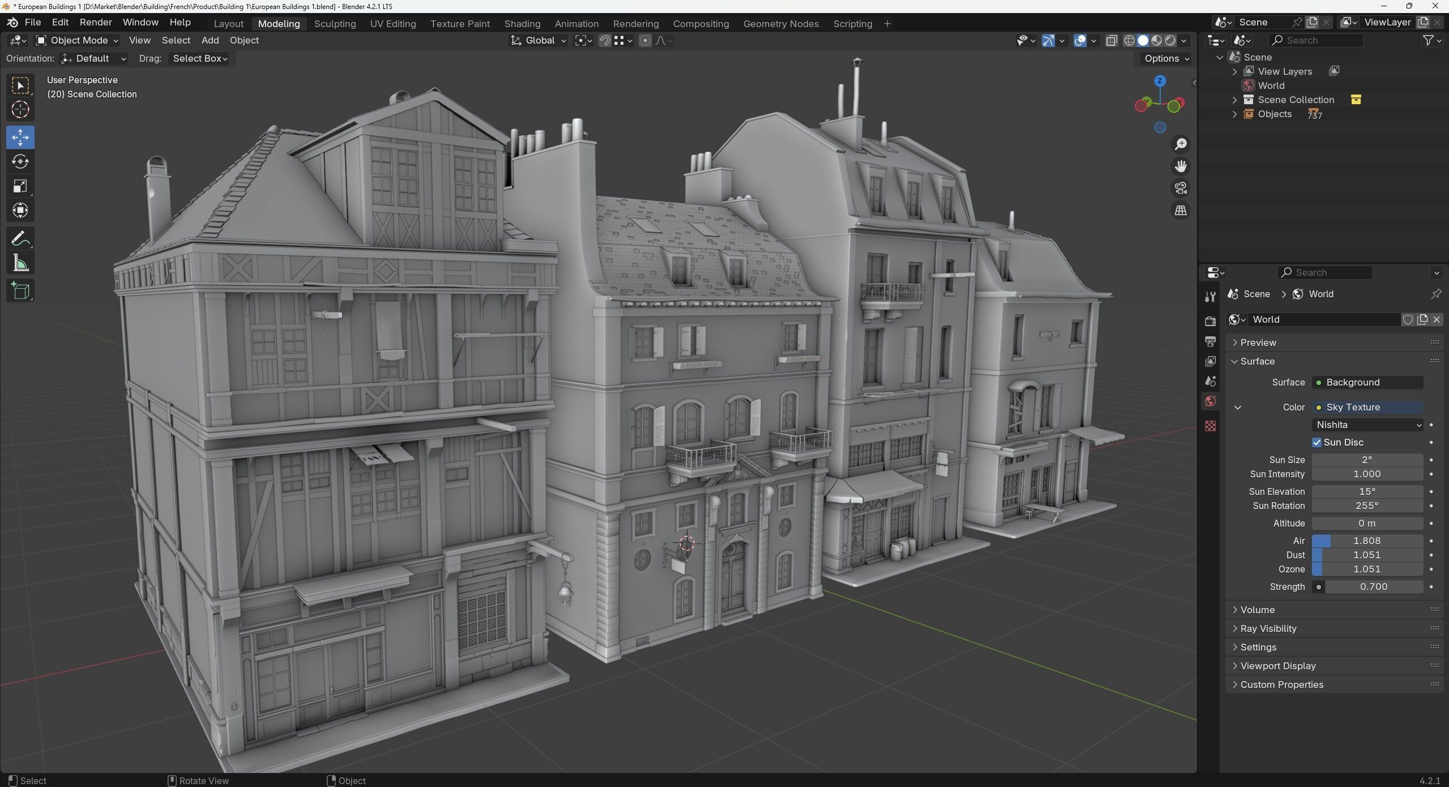Image resolution: width=1449 pixels, height=787 pixels.
Task: Activate the Transform tool
Action: tap(20, 210)
